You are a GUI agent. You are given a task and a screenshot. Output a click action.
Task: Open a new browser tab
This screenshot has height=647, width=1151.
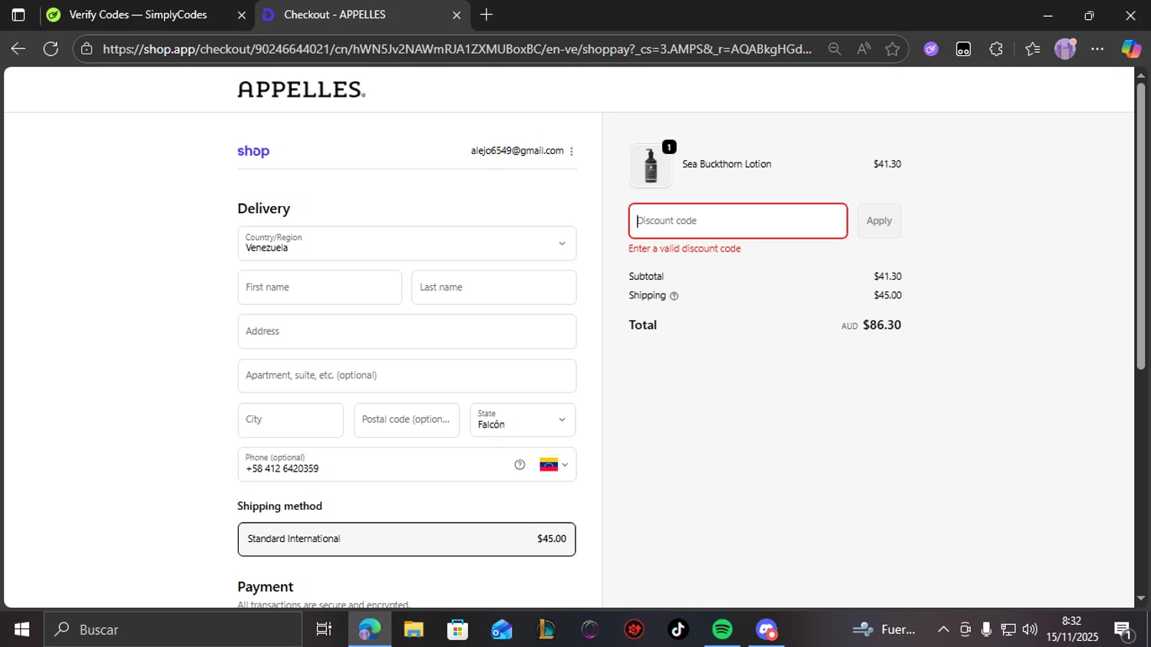(486, 15)
